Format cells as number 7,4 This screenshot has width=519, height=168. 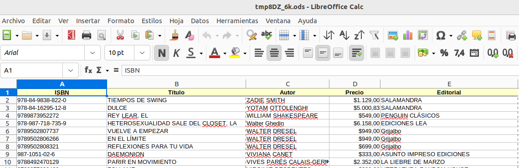(x=459, y=53)
